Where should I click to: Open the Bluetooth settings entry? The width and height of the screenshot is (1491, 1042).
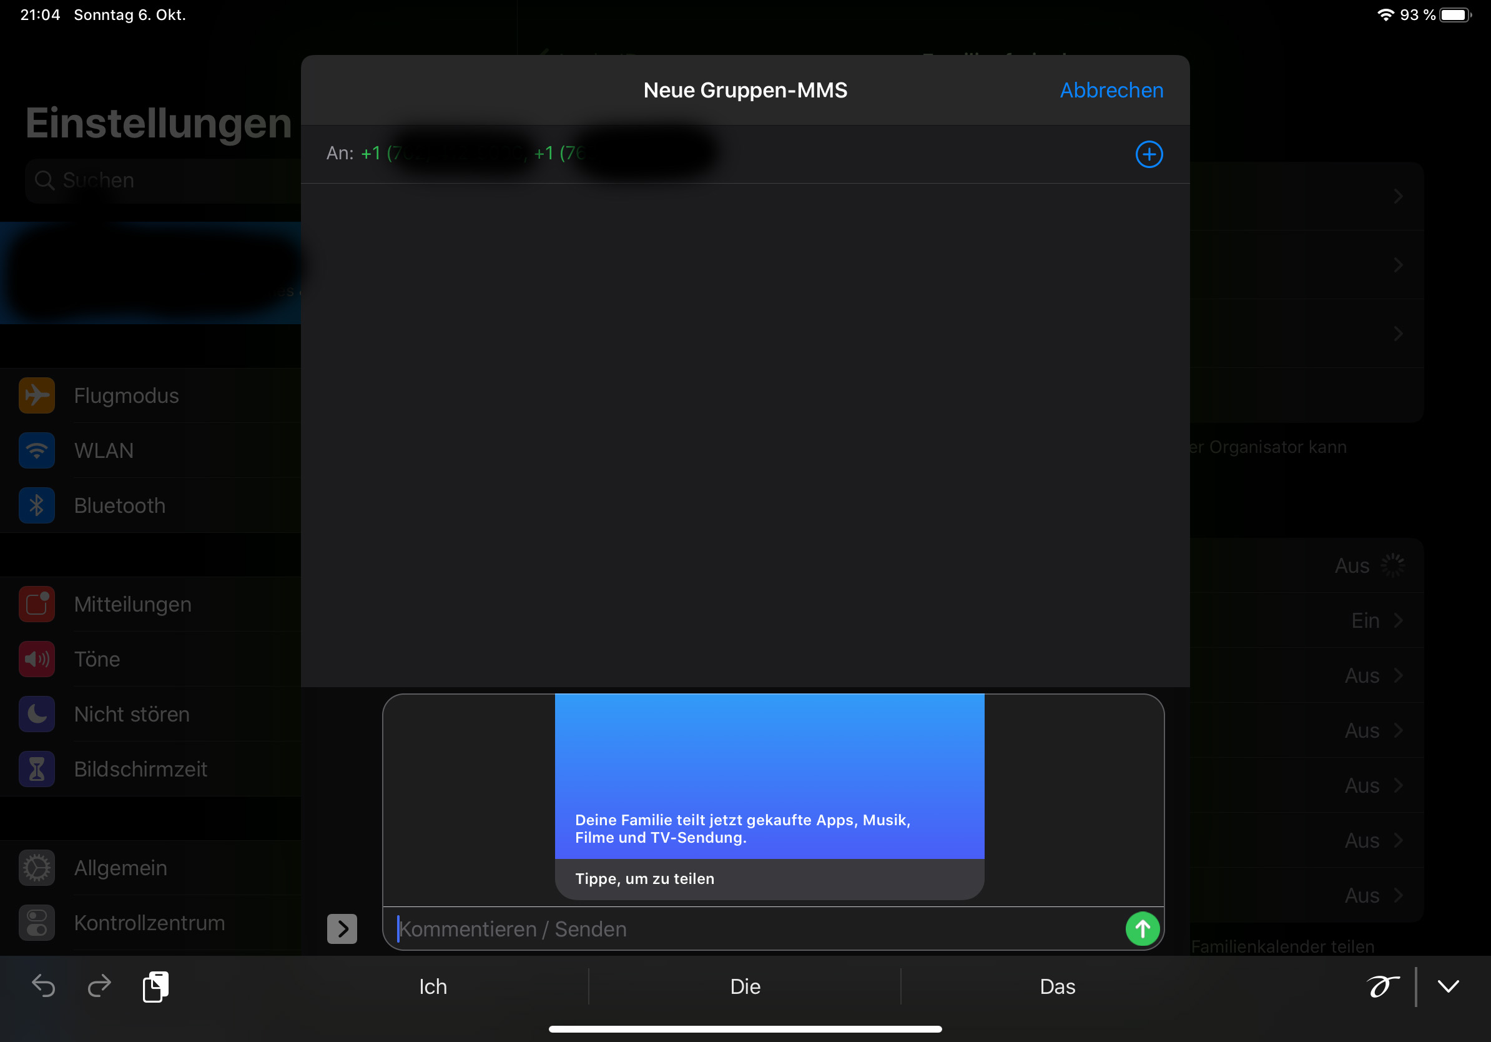coord(119,505)
